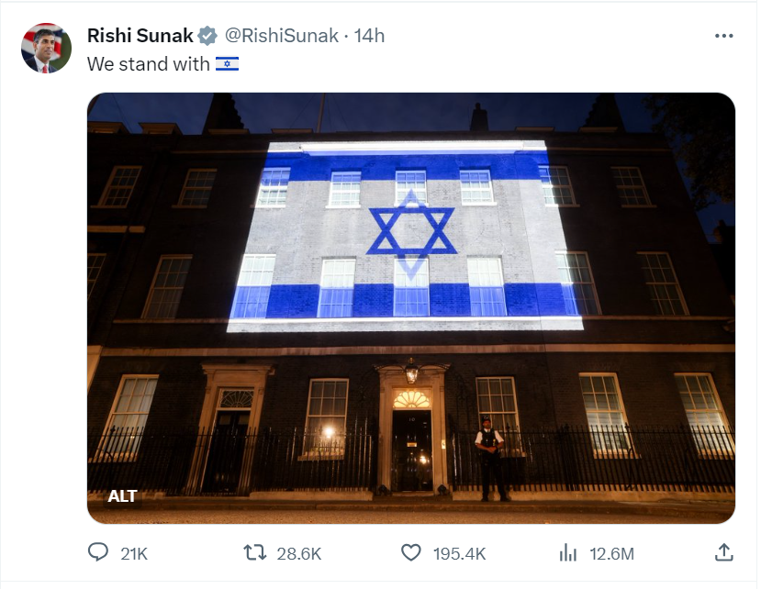Click the Rishi Sunak display name
Image resolution: width=761 pixels, height=589 pixels.
[x=140, y=36]
